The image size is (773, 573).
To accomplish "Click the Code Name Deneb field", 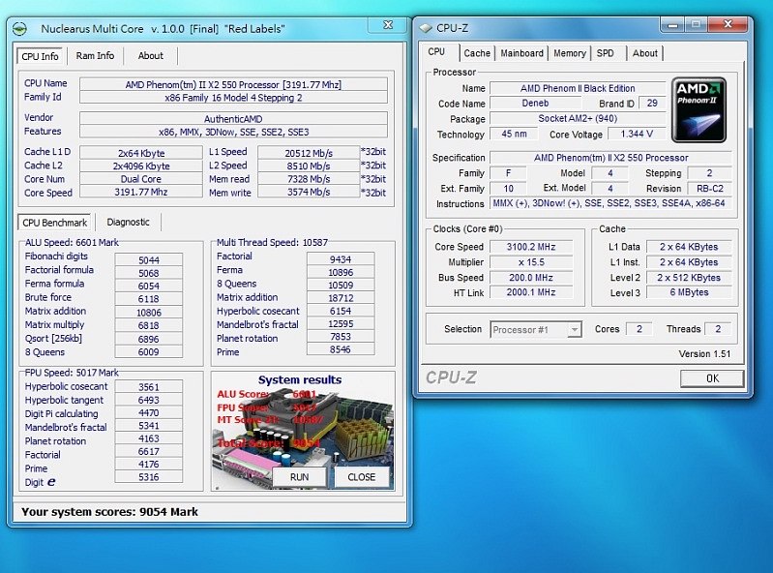I will point(535,103).
